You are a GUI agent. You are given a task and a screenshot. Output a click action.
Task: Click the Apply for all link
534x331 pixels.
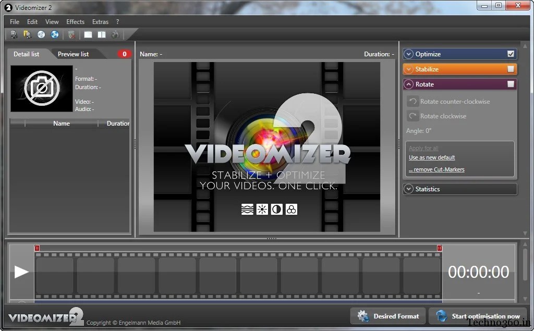423,148
